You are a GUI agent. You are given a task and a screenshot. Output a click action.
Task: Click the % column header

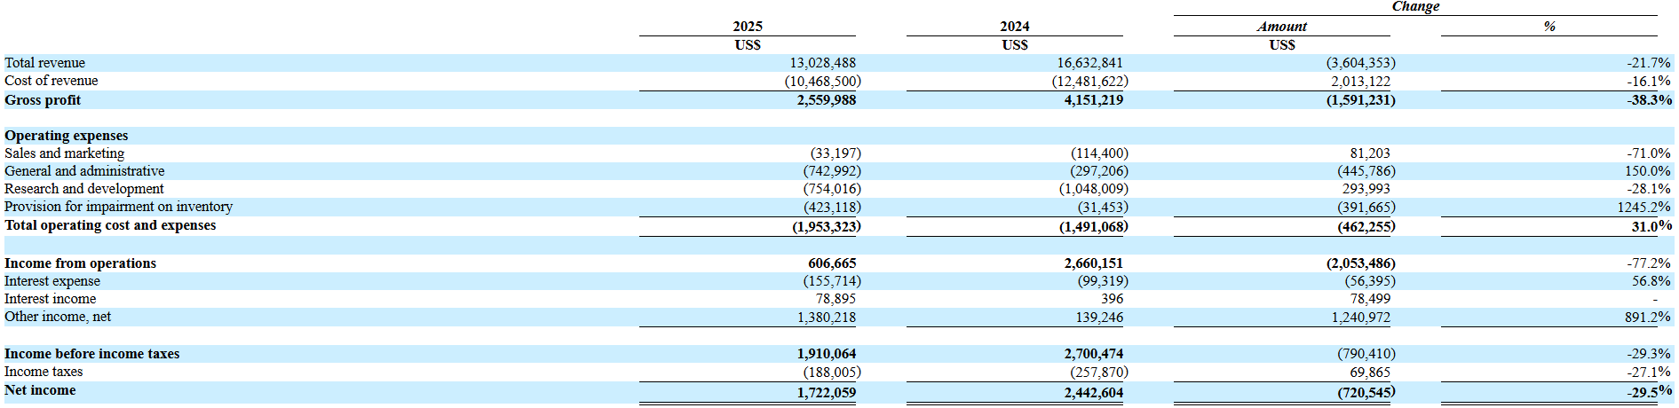pyautogui.click(x=1548, y=27)
